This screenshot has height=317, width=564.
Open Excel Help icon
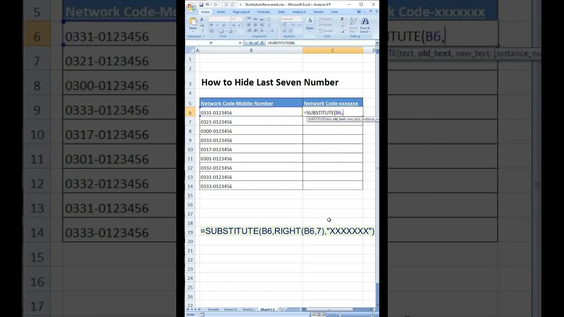359,11
